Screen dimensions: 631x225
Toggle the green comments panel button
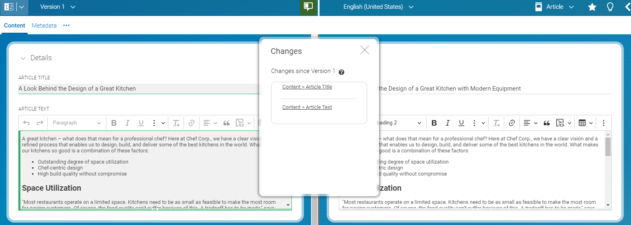(308, 7)
